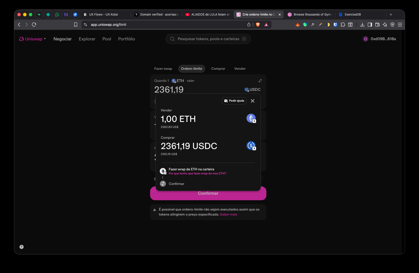
Task: Open the extensions puzzle-piece menu
Action: [343, 25]
